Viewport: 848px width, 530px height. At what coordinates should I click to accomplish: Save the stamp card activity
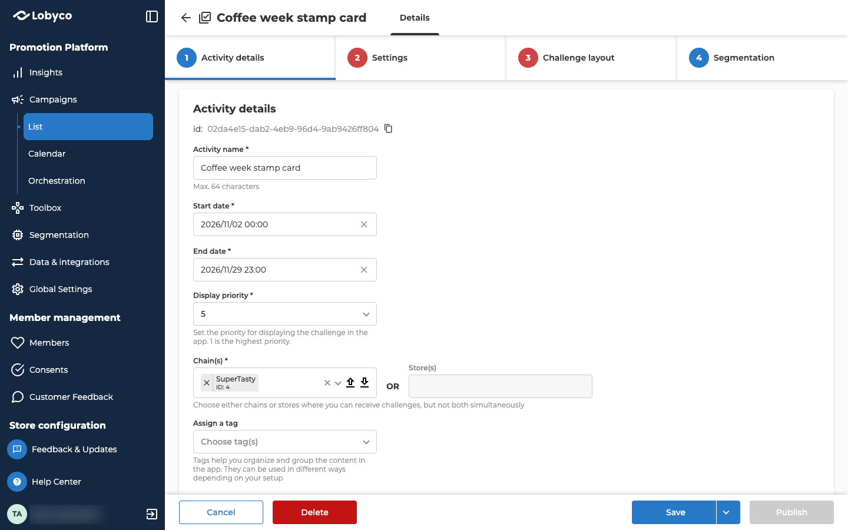[674, 512]
